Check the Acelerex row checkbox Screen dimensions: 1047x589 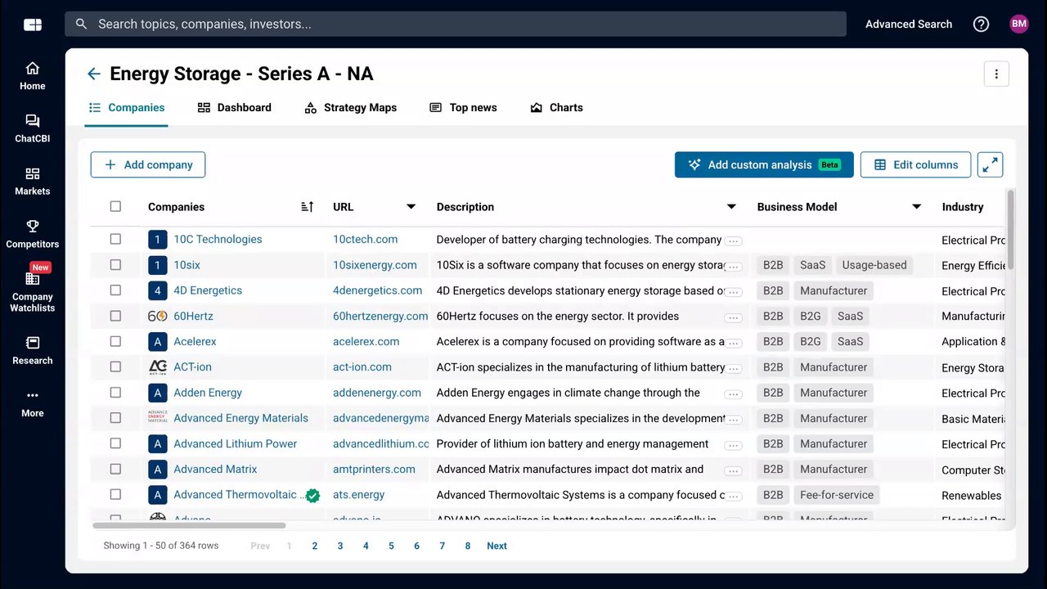pyautogui.click(x=115, y=341)
